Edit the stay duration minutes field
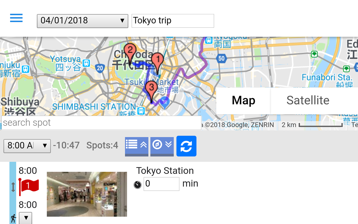This screenshot has width=358, height=224. (x=161, y=184)
